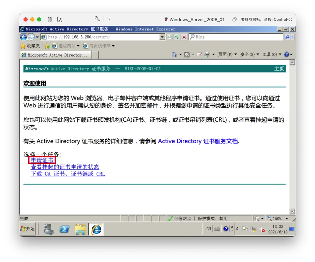
Task: Click the Internet Explorer taskbar button
Action: [x=96, y=229]
